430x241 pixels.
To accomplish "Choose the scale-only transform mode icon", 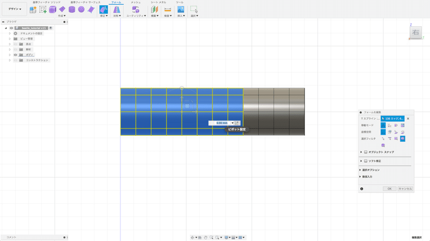I will pyautogui.click(x=403, y=125).
